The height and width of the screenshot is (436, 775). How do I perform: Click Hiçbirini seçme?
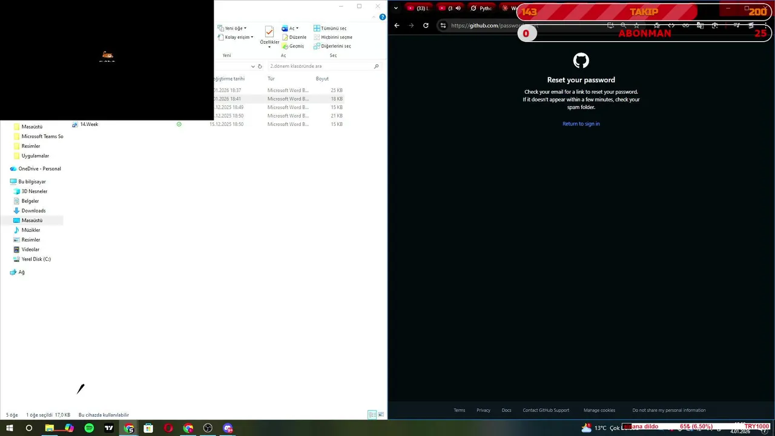coord(332,38)
